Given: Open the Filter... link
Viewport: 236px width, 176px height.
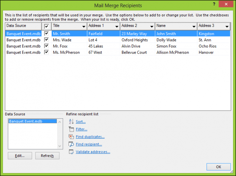Looking at the screenshot, I should (81, 129).
